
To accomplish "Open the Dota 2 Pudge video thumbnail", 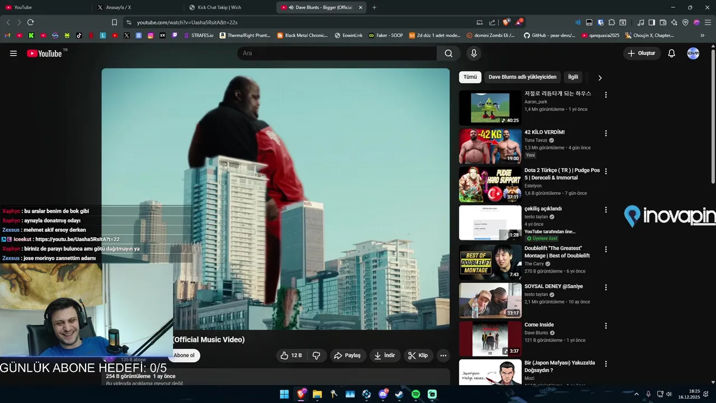I will click(490, 185).
